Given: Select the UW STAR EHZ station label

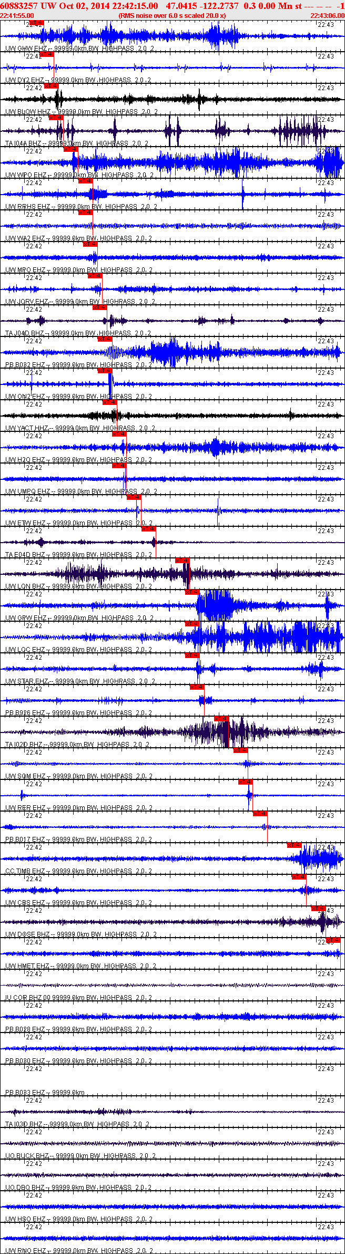Looking at the screenshot, I should tap(27, 681).
